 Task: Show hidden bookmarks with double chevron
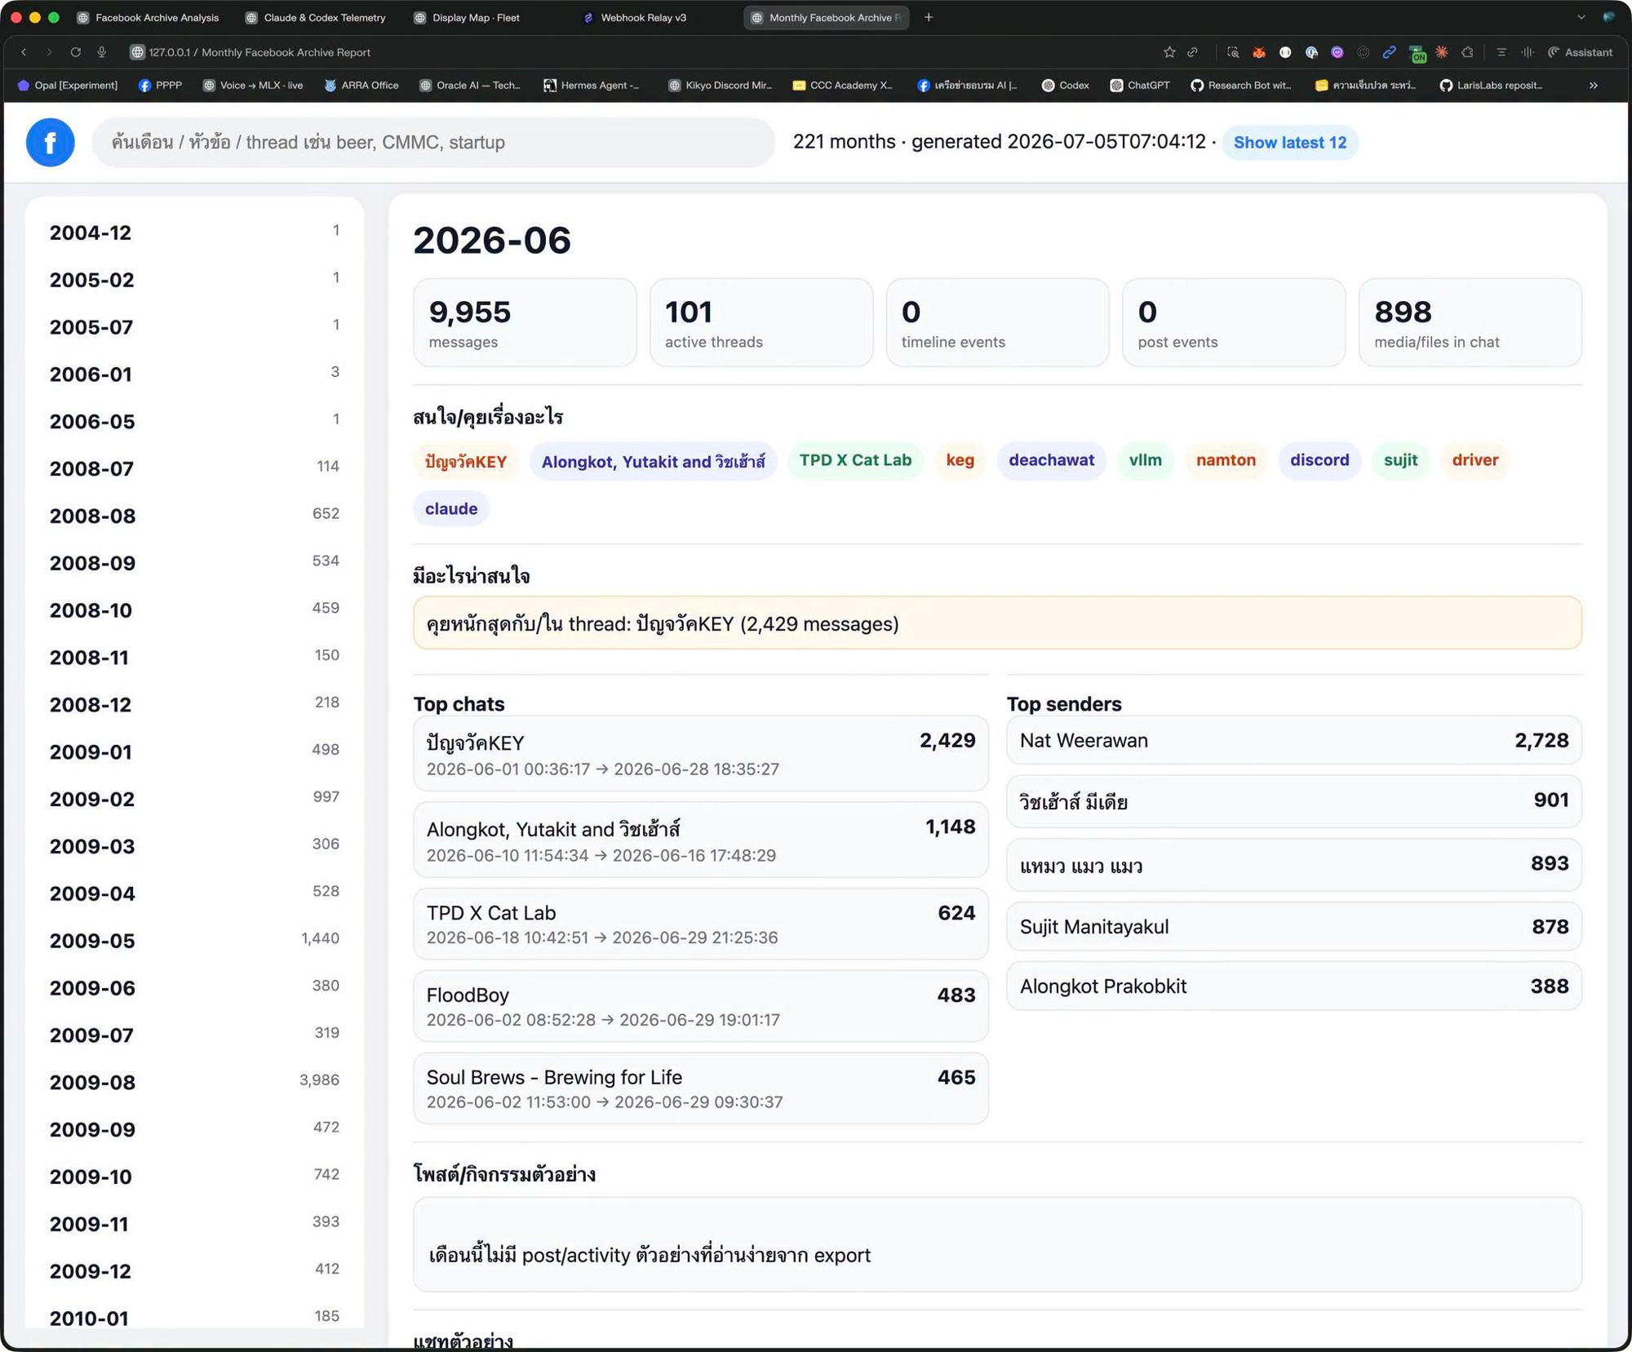(x=1593, y=85)
